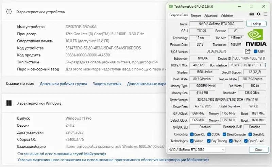This screenshot has width=272, height=167.
Task: Click the Default Clock value 1365 MHz
Action: pyautogui.click(x=198, y=120)
